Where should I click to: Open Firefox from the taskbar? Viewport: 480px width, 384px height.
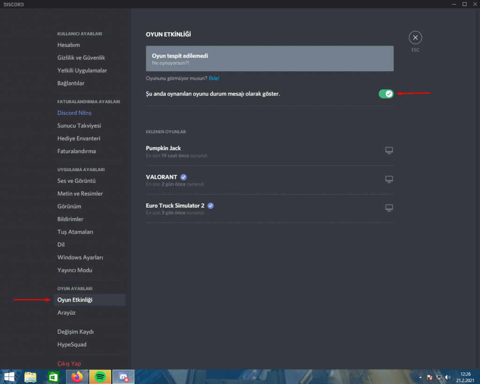76,376
